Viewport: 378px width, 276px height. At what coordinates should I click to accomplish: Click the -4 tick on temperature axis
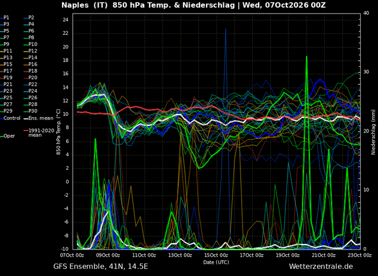(x=66, y=209)
